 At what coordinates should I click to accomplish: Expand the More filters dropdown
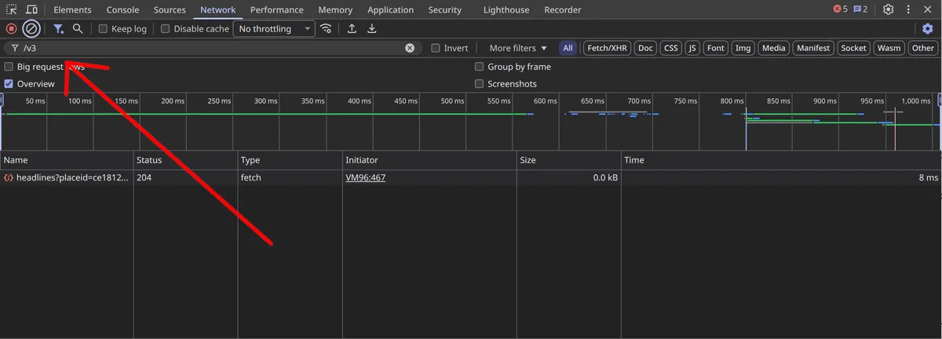click(x=518, y=48)
